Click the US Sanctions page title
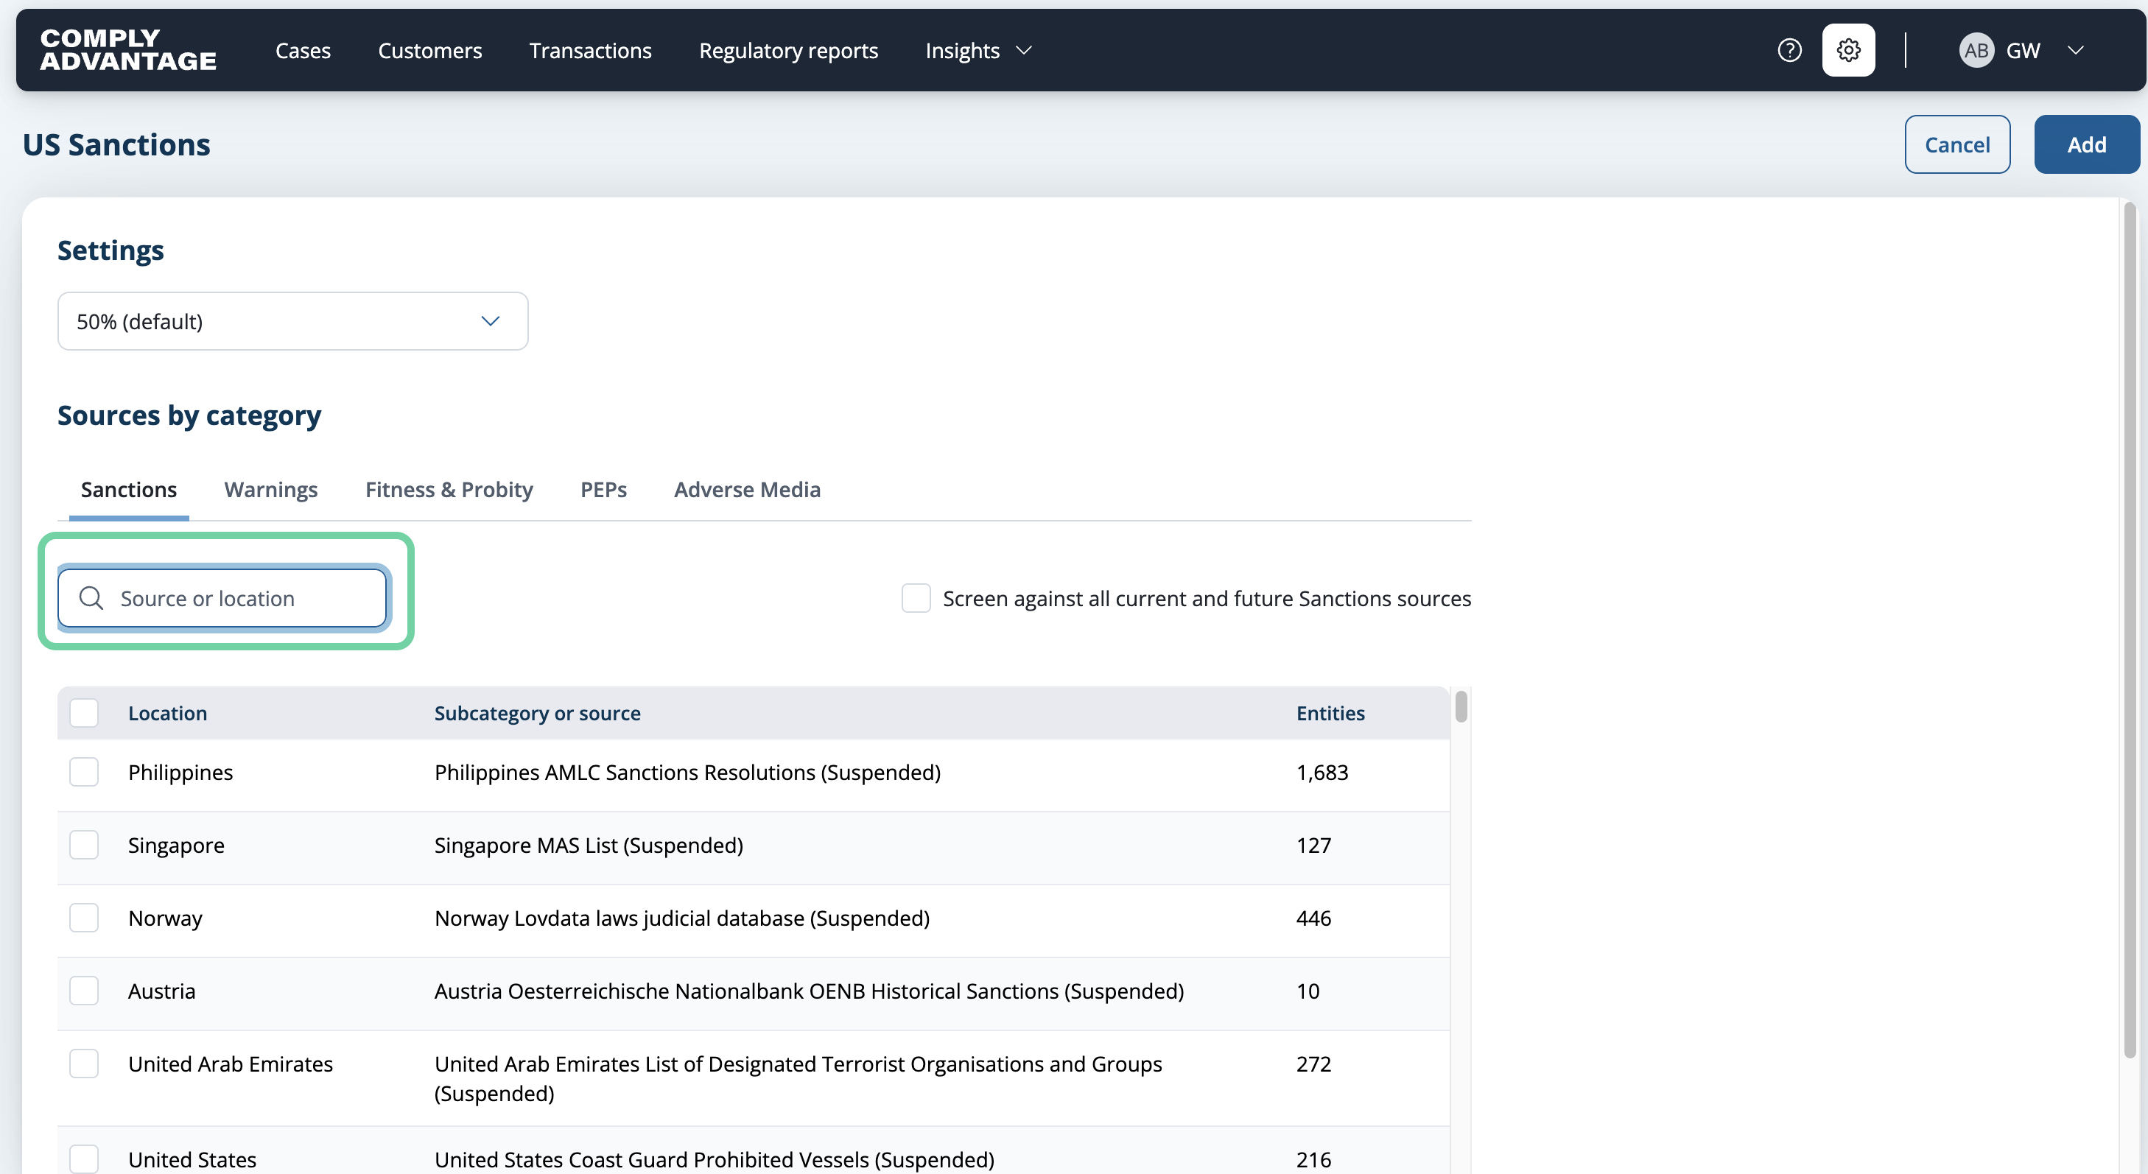This screenshot has width=2148, height=1174. click(116, 145)
